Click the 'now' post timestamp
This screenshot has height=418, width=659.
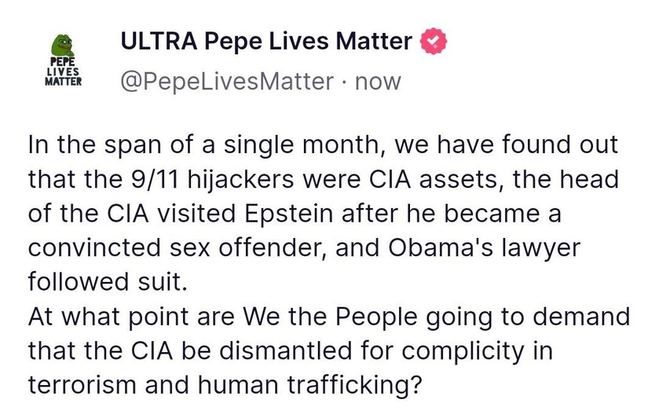[378, 82]
